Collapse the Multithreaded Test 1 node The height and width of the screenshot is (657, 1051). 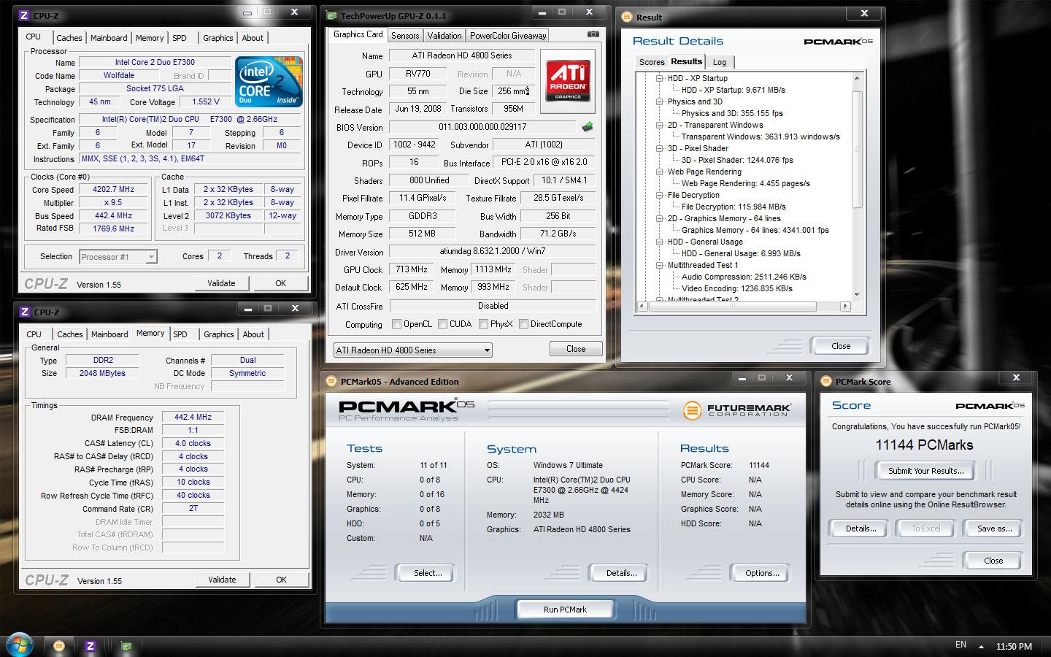(659, 265)
